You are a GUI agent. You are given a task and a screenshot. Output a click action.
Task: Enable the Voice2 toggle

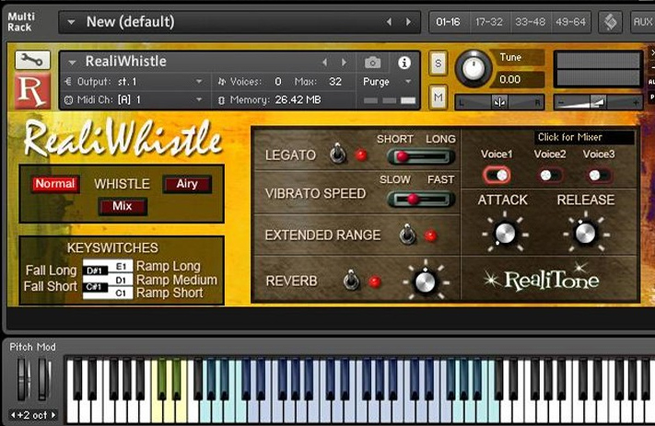[549, 175]
